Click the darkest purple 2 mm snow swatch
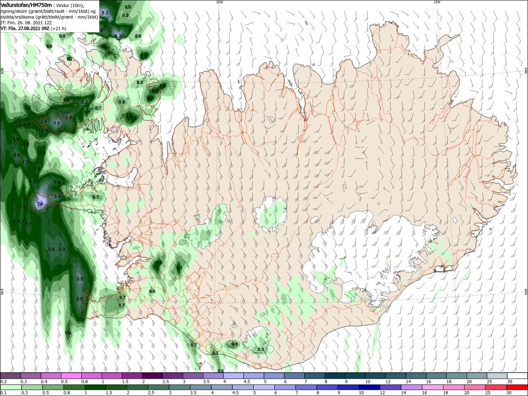Screen dimensions: 528x396 (152, 376)
